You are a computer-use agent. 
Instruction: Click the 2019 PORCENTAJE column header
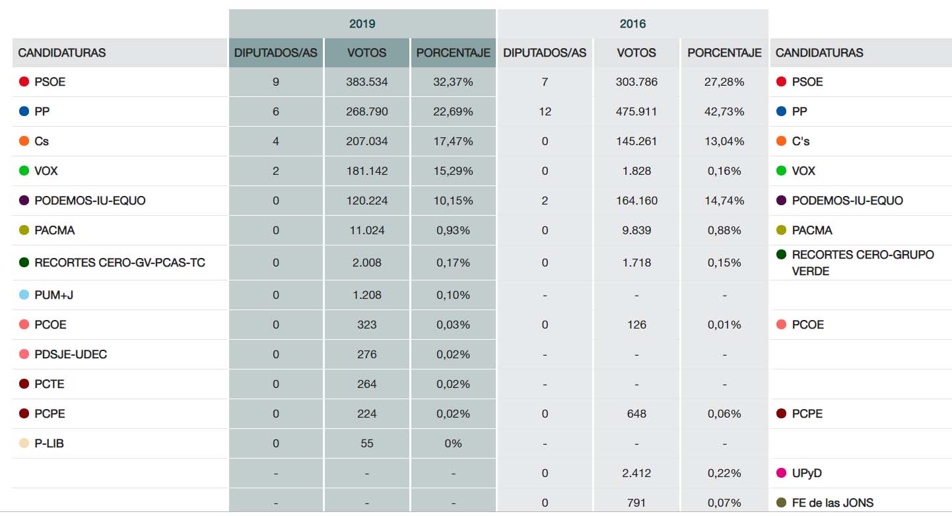point(453,53)
